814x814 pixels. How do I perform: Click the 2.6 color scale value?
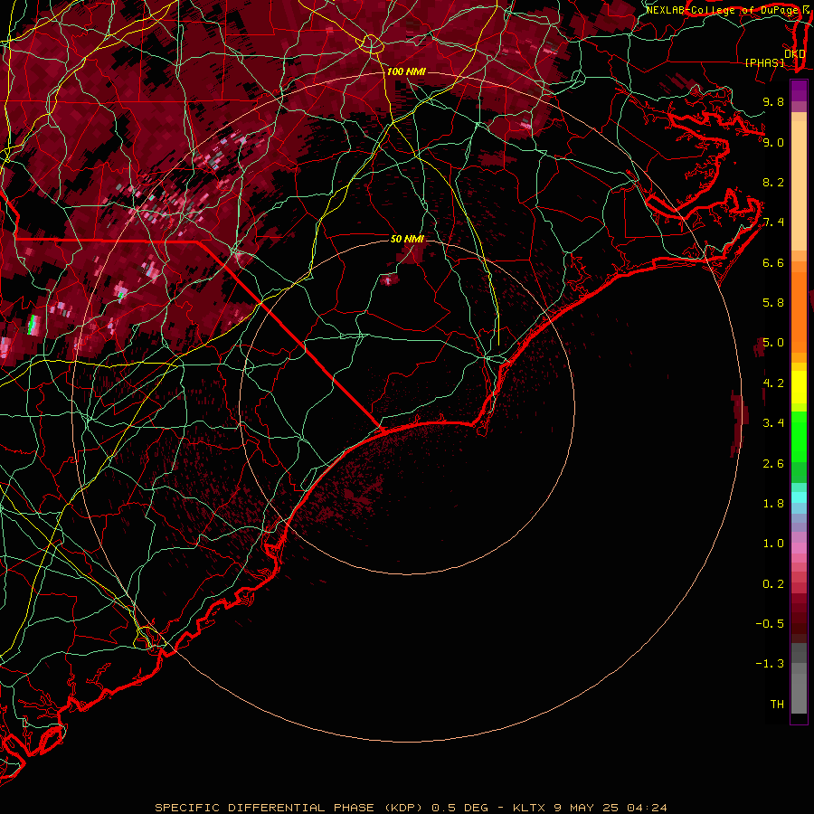[773, 464]
